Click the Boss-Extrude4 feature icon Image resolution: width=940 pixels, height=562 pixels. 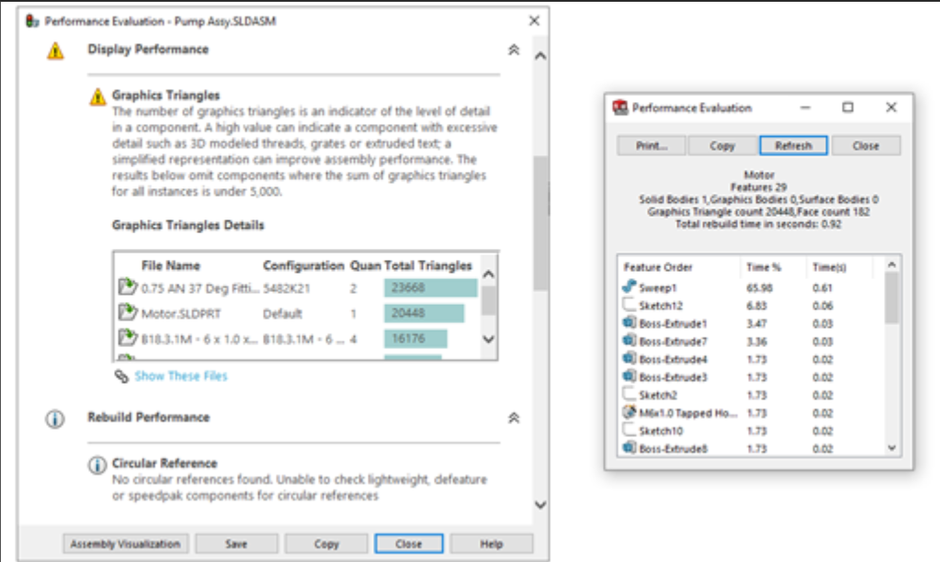[629, 358]
